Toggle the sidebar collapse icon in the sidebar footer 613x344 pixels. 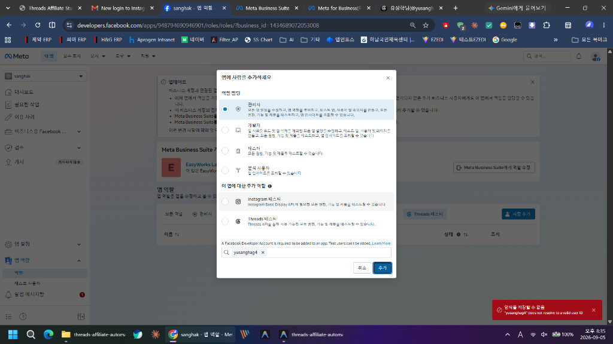(81, 317)
